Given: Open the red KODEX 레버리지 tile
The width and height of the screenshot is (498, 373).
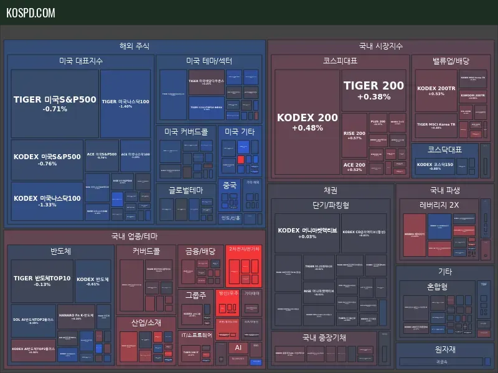Looking at the screenshot, I should [415, 235].
